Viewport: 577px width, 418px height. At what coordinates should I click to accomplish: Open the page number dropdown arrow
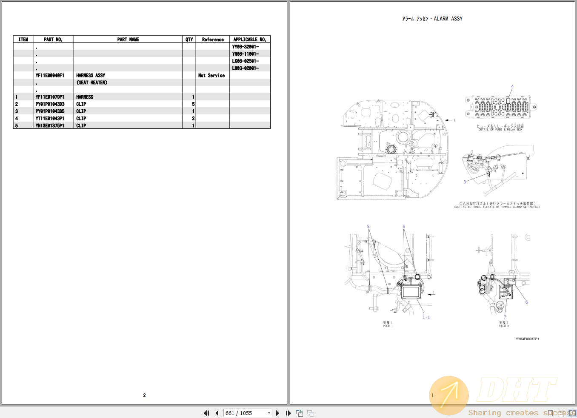[269, 413]
